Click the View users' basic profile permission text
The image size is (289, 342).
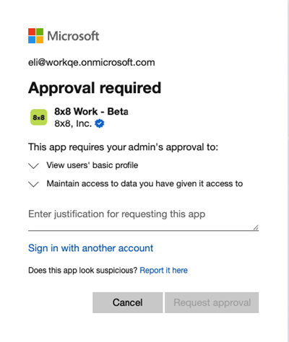[92, 165]
